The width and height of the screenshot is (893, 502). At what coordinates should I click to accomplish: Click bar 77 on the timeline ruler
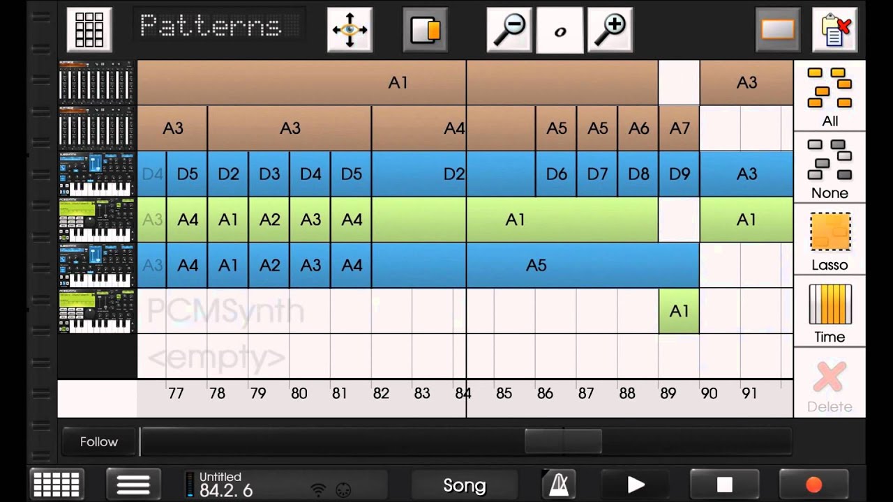(x=176, y=393)
